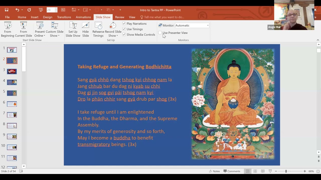
Task: Click the Comments button in status bar
Action: [232, 171]
